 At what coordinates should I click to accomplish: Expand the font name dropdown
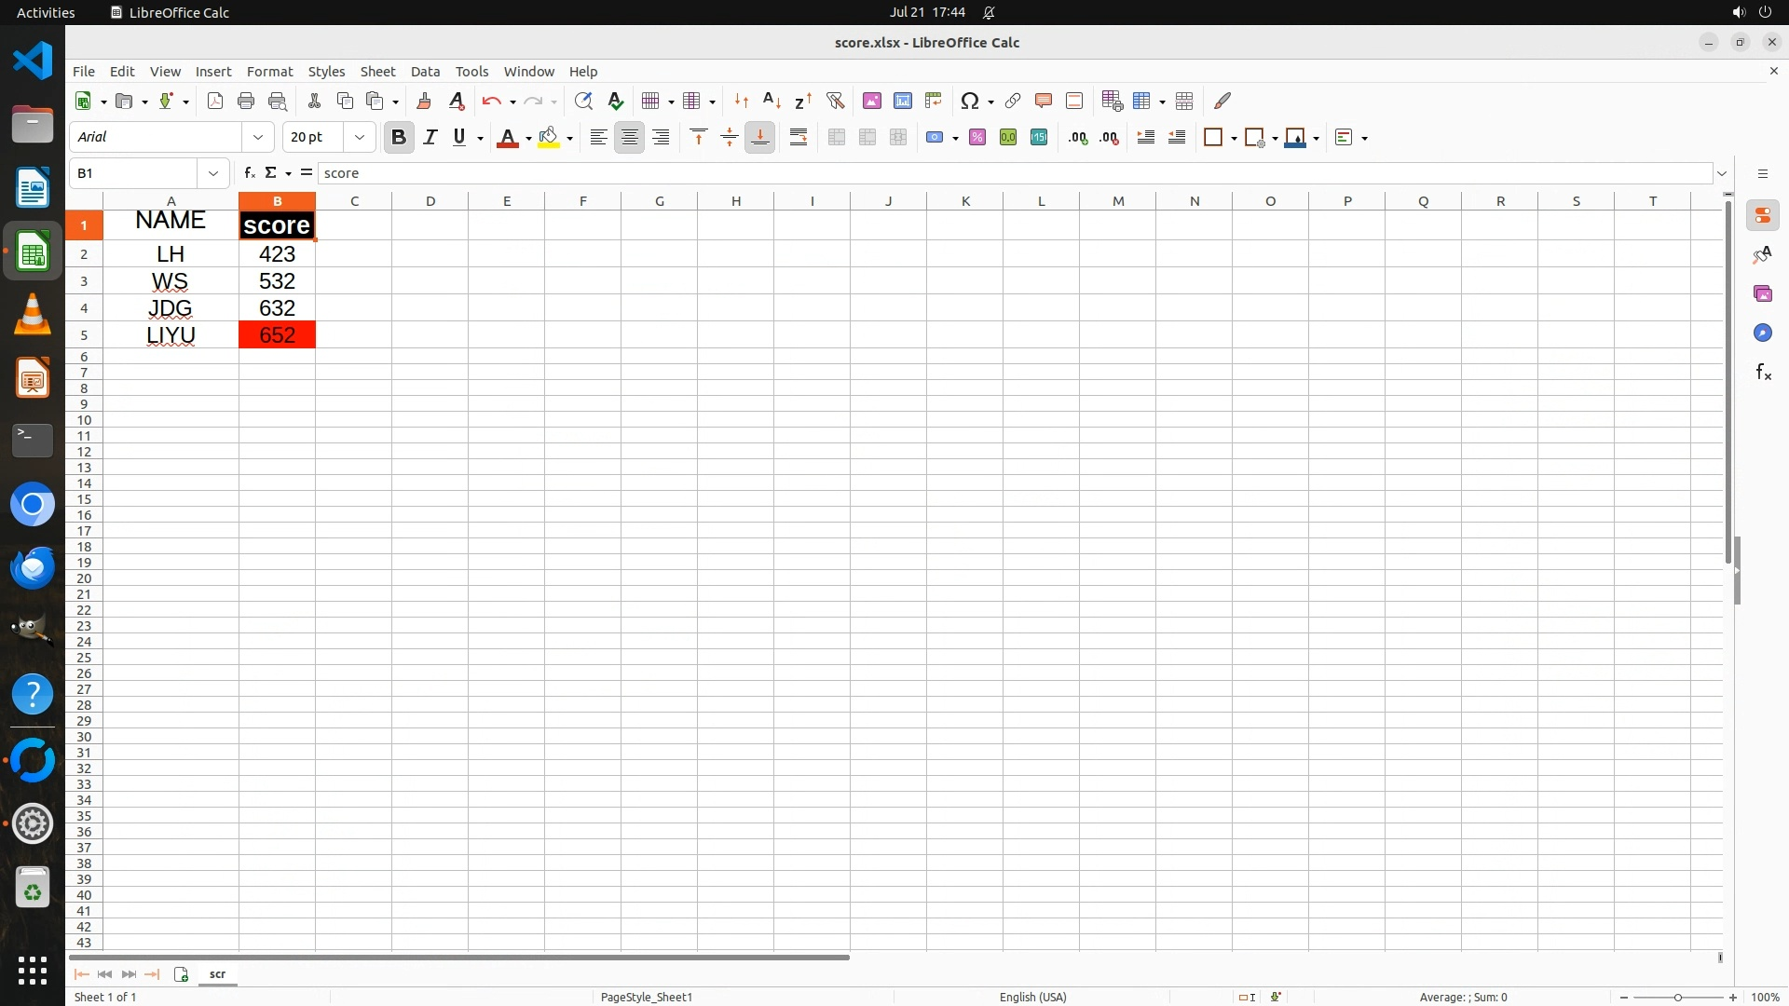point(258,137)
